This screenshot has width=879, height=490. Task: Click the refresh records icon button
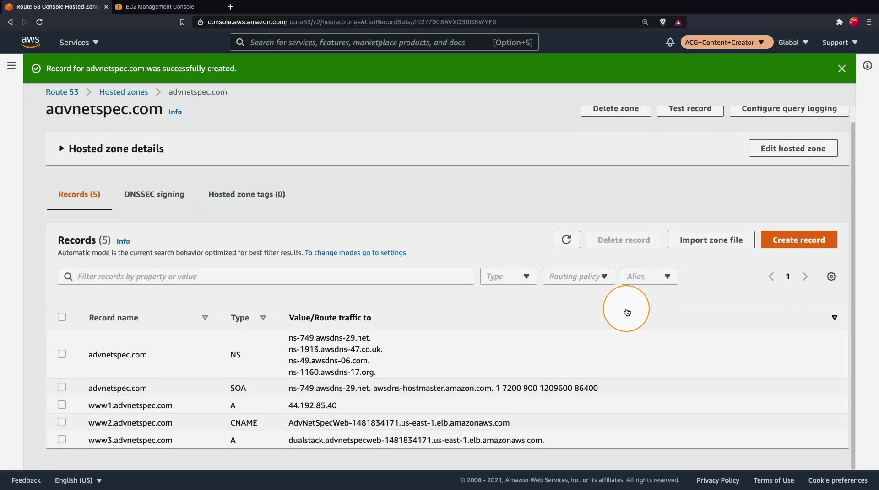tap(566, 240)
